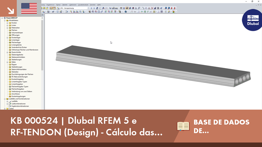Click the Flächenlager folder icon
This screenshot has height=147, width=262.
coord(10,43)
